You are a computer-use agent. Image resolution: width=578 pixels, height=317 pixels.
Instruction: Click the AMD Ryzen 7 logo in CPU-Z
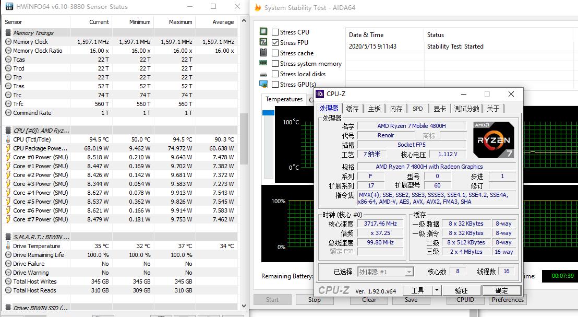tap(493, 140)
